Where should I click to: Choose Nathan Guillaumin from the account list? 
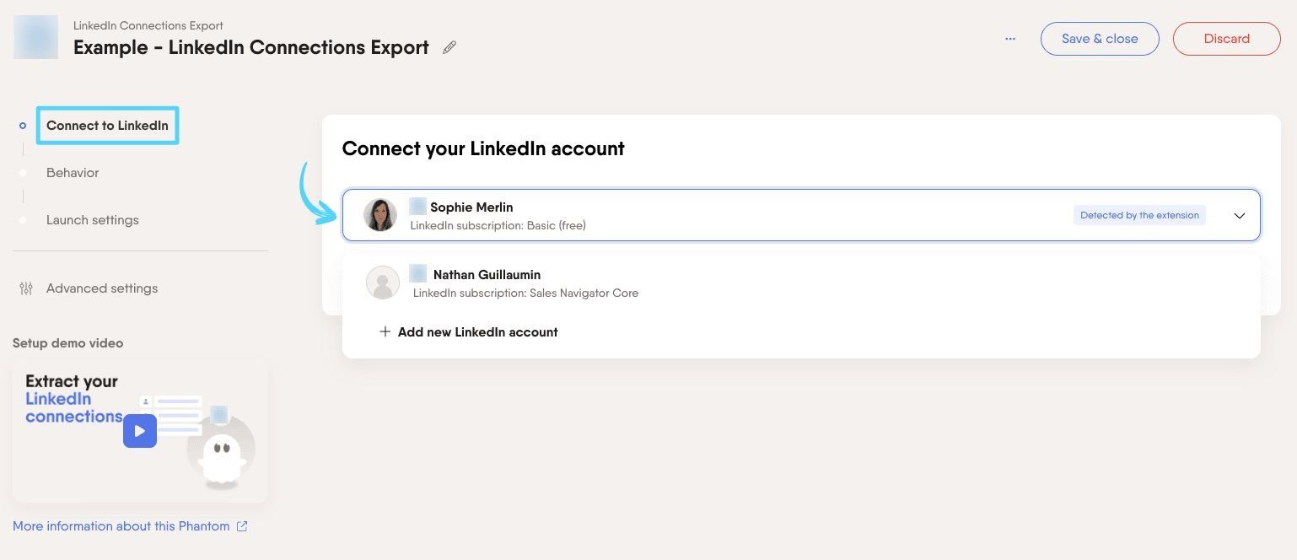(801, 283)
